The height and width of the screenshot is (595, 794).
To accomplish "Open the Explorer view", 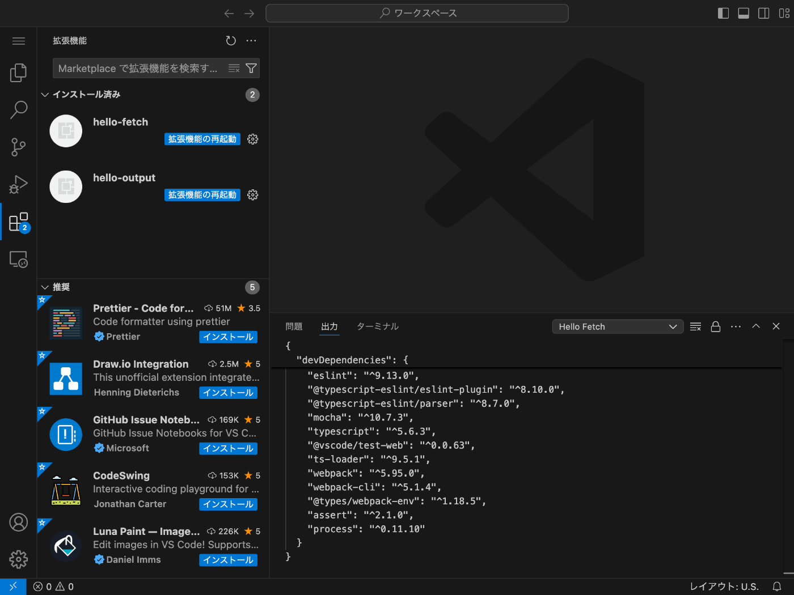I will tap(19, 73).
